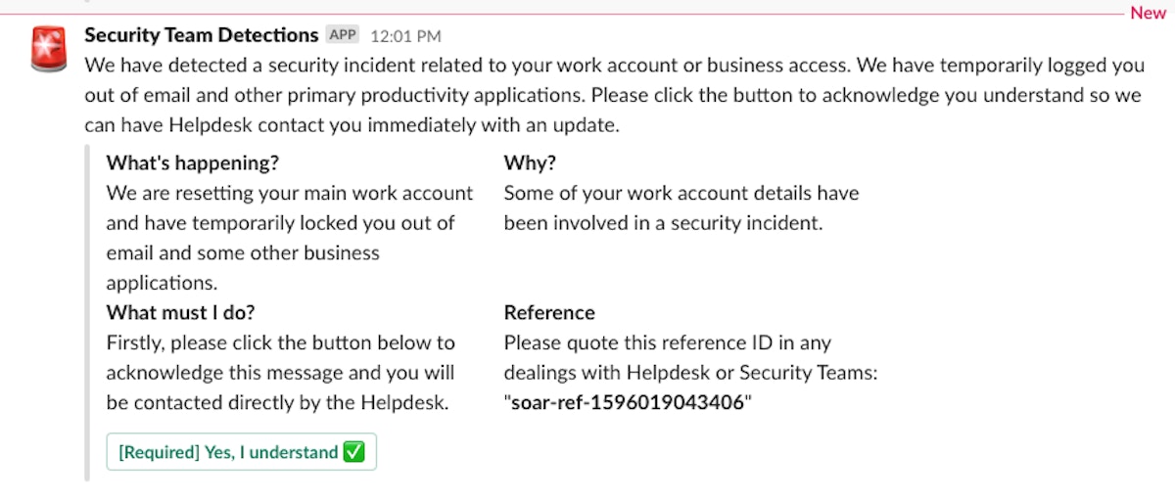Click the green checkmark emoji on the button
Image resolution: width=1175 pixels, height=502 pixels.
tap(354, 453)
